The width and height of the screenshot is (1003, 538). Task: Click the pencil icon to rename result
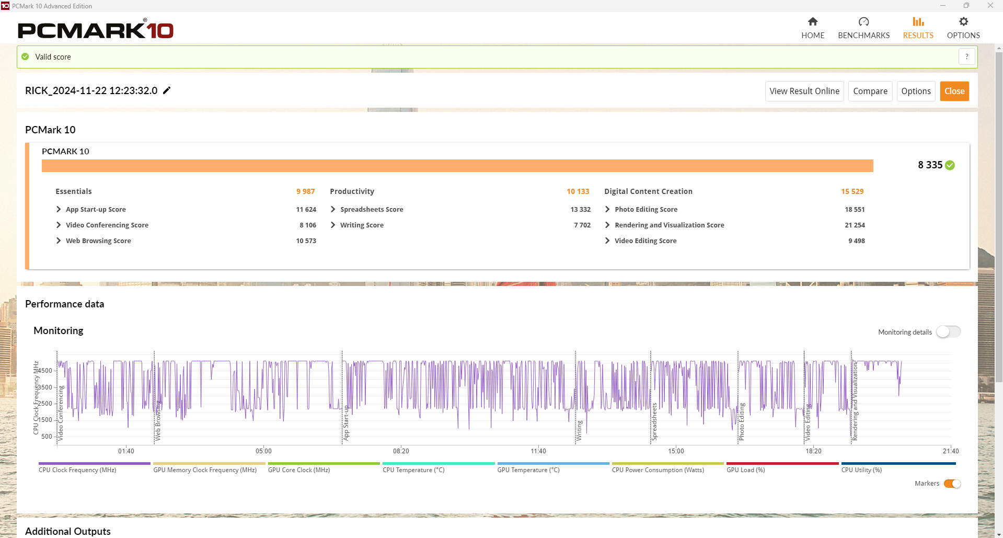click(x=167, y=90)
